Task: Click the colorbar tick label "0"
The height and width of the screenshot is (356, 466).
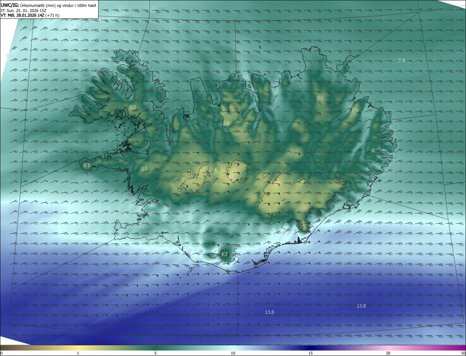Action: tap(1, 353)
